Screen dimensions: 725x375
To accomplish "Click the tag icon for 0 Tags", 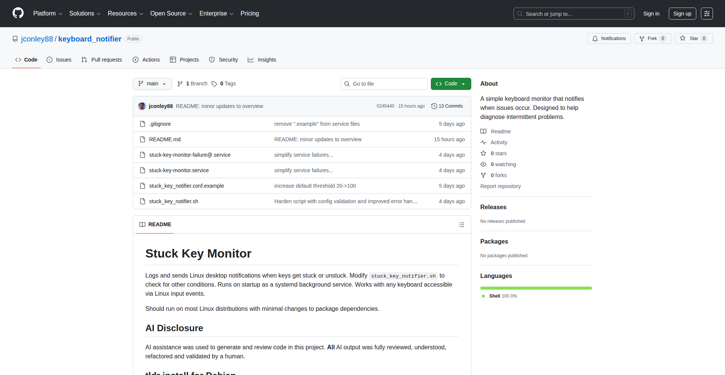I will (214, 84).
